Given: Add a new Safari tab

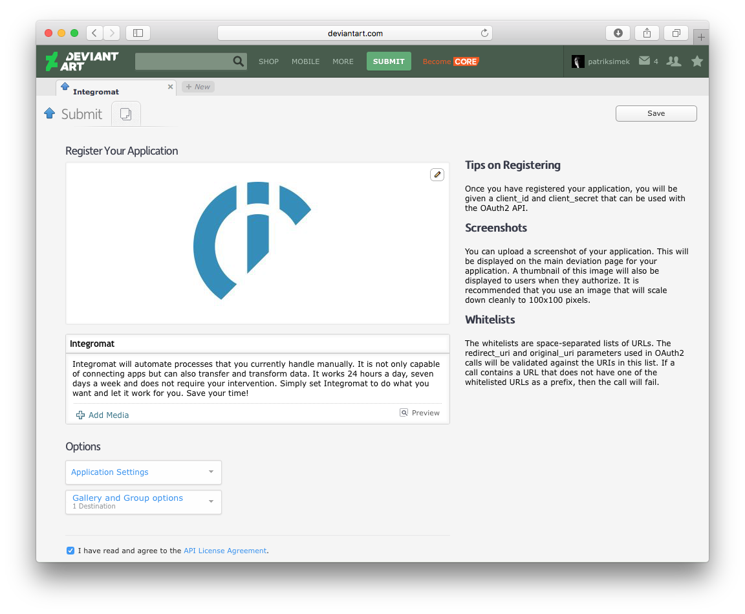Looking at the screenshot, I should coord(701,37).
